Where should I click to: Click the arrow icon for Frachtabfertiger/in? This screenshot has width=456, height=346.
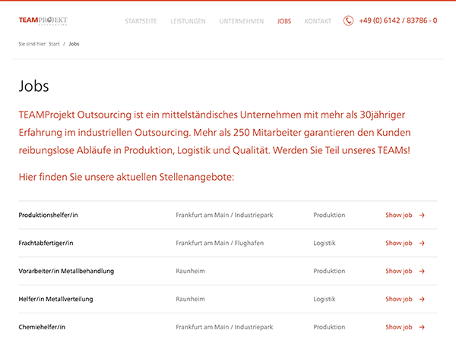(x=422, y=244)
